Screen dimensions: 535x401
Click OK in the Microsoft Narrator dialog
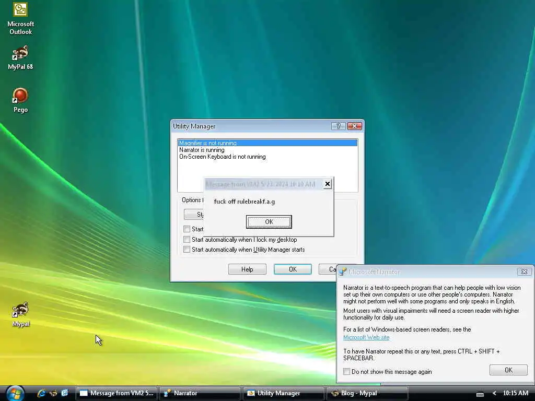point(508,370)
